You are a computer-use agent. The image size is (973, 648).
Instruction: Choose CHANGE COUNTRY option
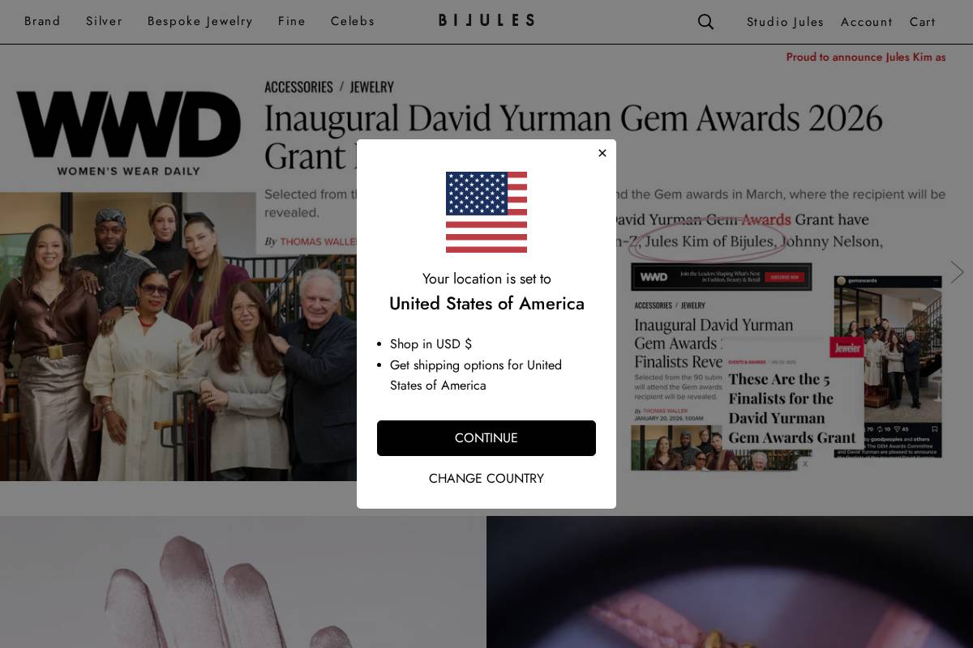(x=486, y=479)
